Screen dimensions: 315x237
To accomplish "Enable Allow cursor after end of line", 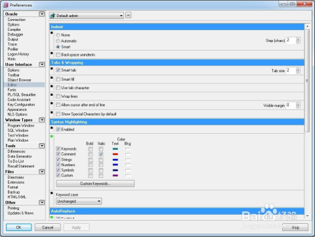I will pos(58,105).
